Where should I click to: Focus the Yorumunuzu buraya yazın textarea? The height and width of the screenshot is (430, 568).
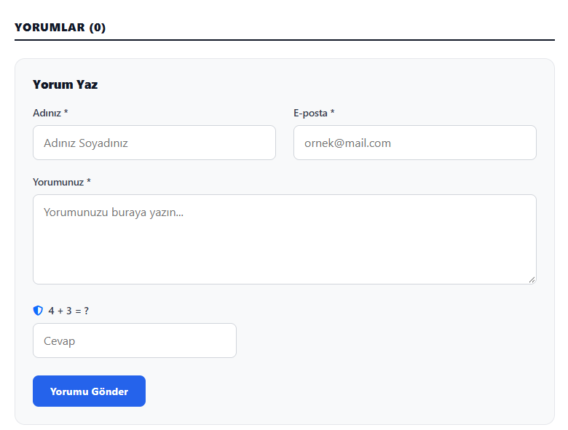point(284,239)
